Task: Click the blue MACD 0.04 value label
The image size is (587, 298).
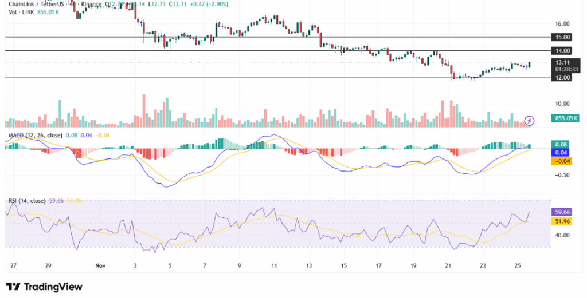Action: click(x=561, y=153)
